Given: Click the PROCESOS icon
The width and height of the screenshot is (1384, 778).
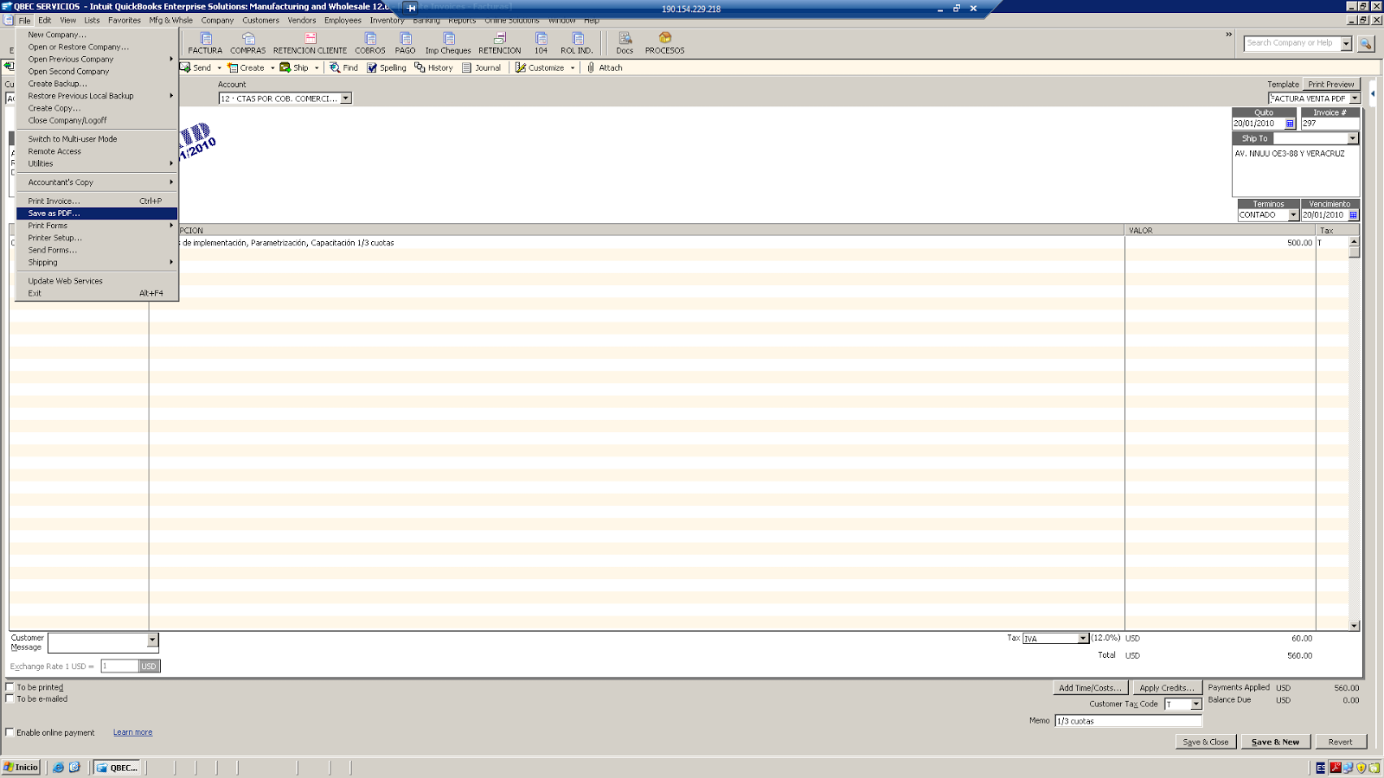Looking at the screenshot, I should pyautogui.click(x=664, y=43).
